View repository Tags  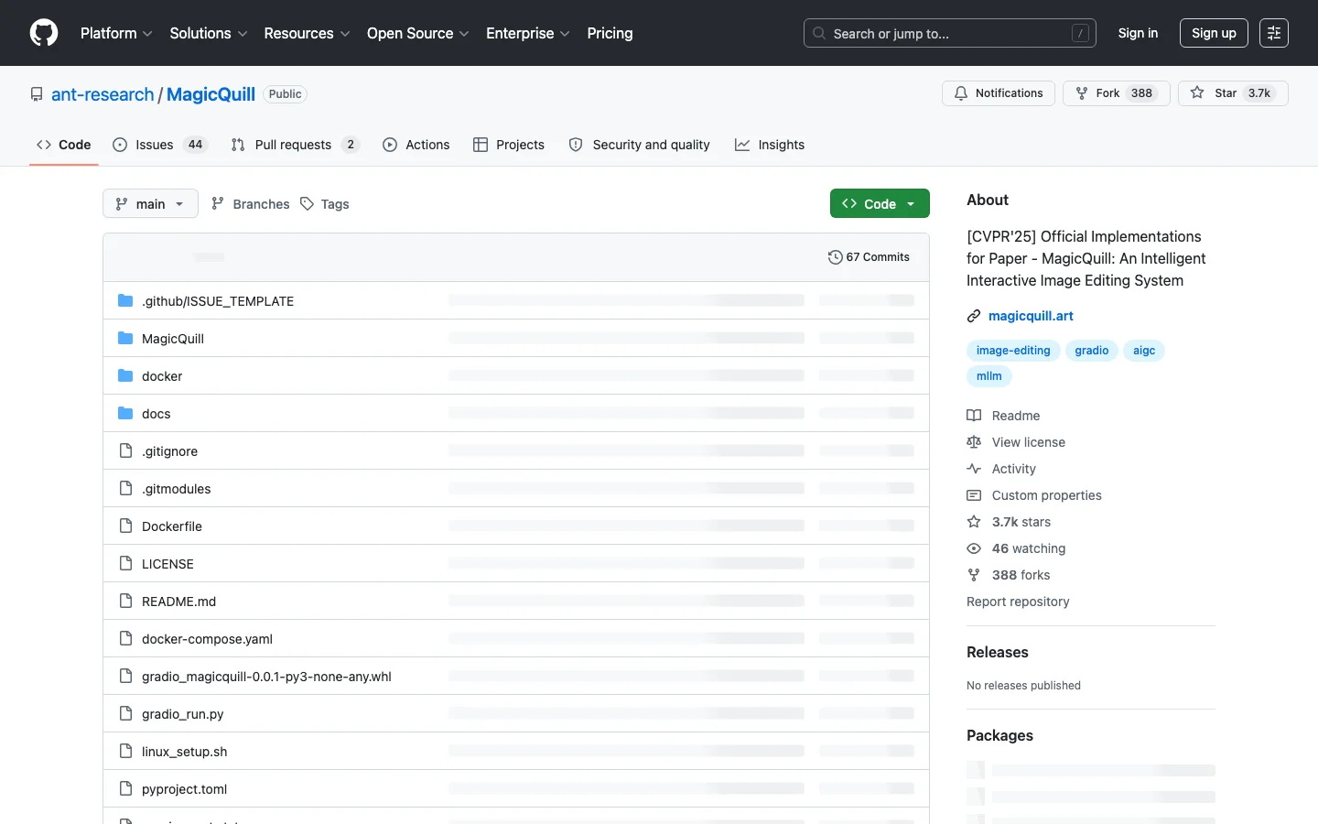tap(325, 203)
